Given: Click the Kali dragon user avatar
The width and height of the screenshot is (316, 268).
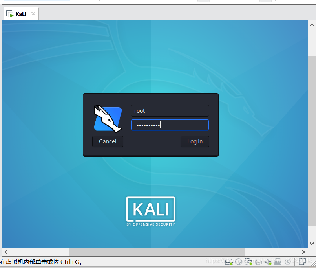Looking at the screenshot, I should 108,119.
